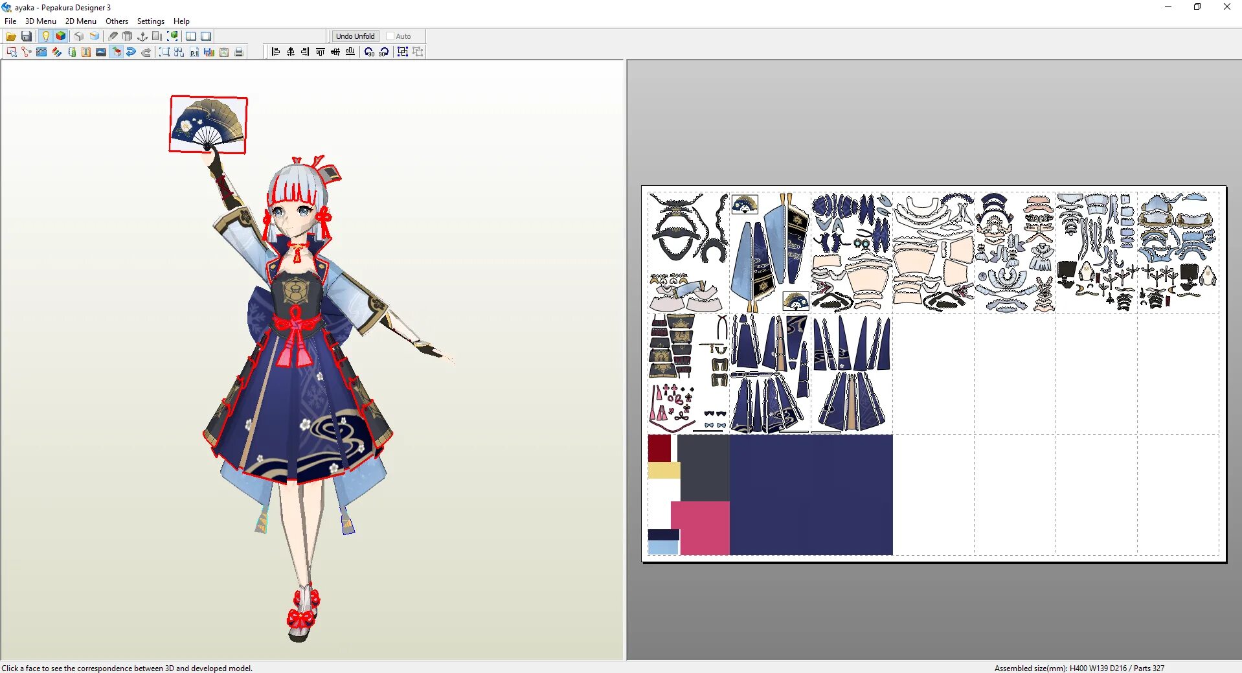Click the Assembled size status text
Screen dimensions: 1242x673
(x=1079, y=668)
